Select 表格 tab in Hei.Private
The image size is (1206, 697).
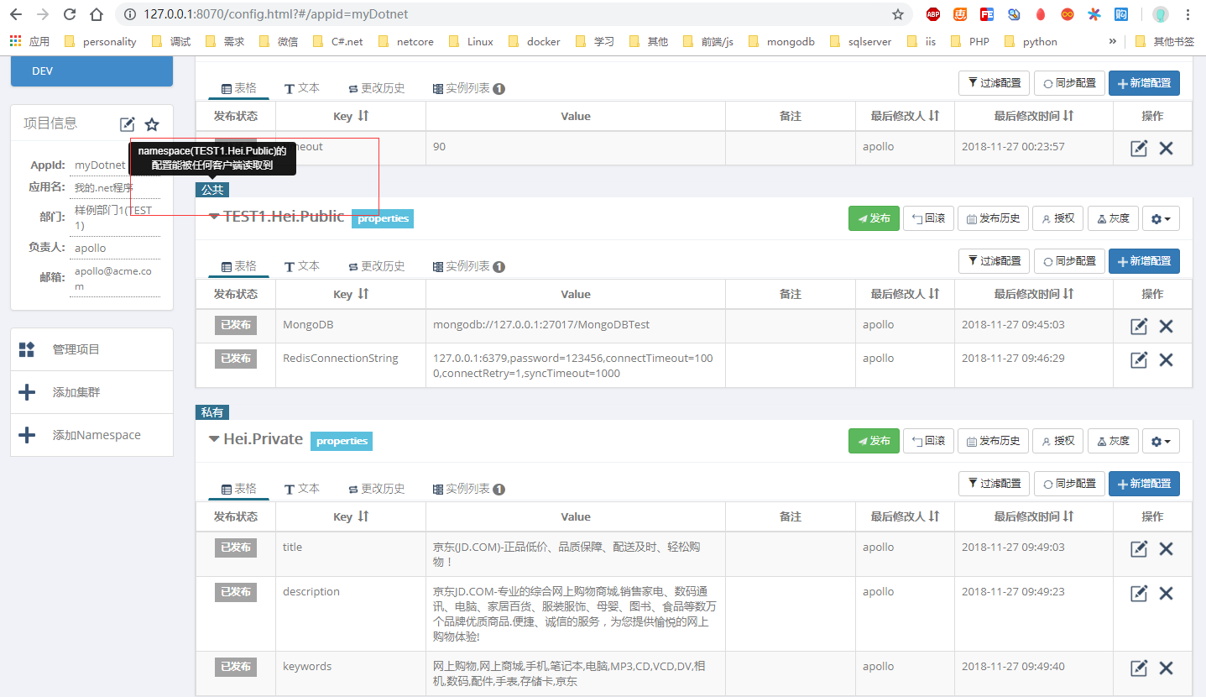click(x=239, y=489)
